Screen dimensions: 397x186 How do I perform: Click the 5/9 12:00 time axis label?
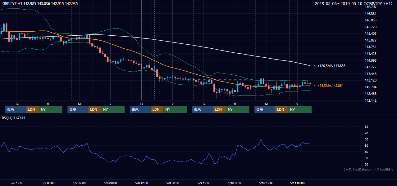pos(204,183)
